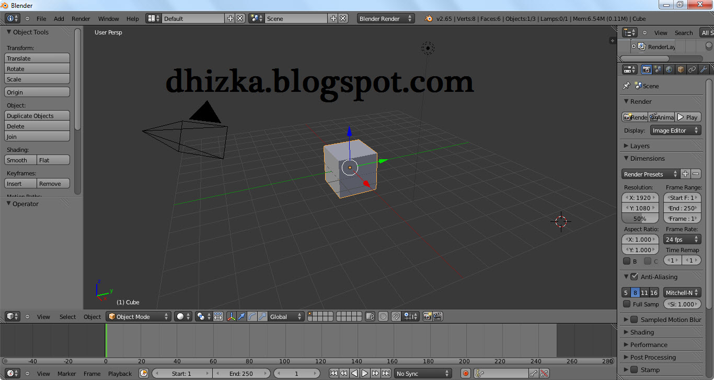Click the snap magnet icon
This screenshot has width=714, height=380.
(x=396, y=316)
